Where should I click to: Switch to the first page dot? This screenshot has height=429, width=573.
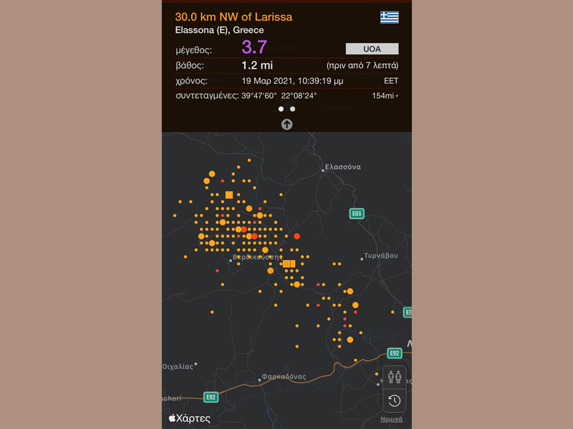coord(281,109)
